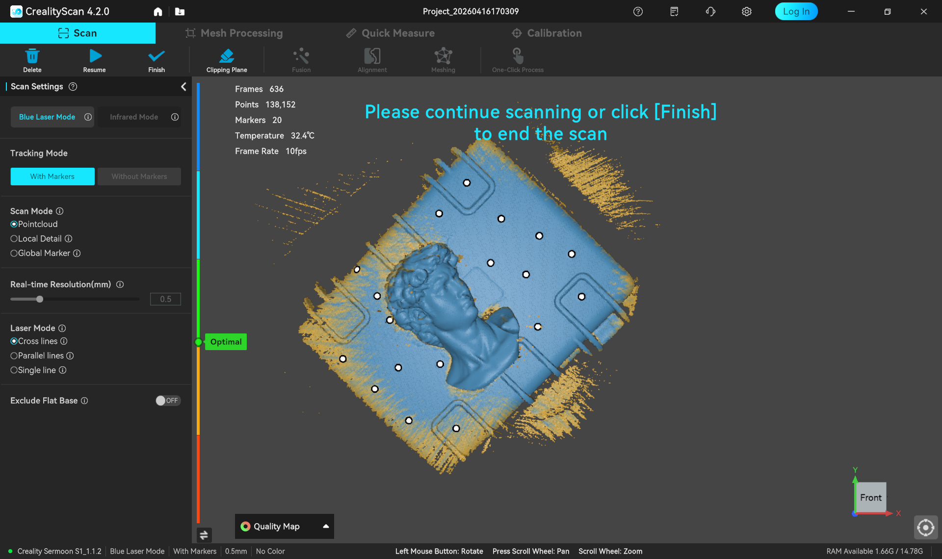Show Parallel lines info icon
Screen dimensions: 942x559
pos(70,356)
